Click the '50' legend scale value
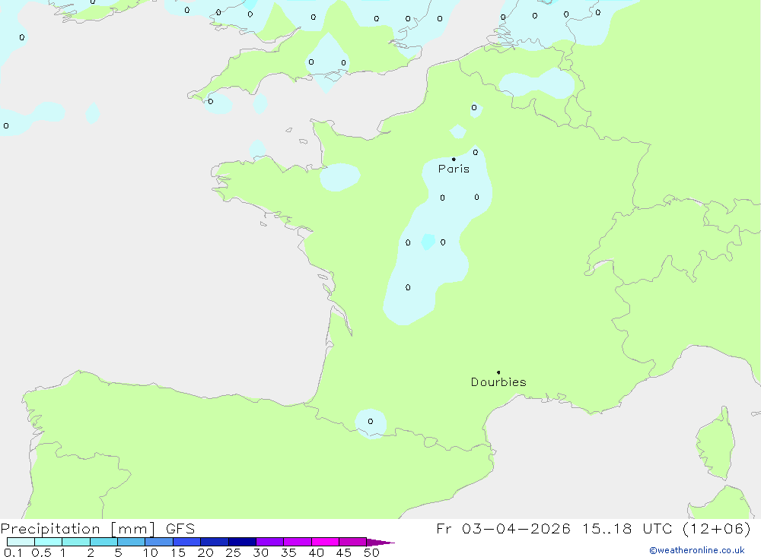The height and width of the screenshot is (557, 761). click(371, 552)
